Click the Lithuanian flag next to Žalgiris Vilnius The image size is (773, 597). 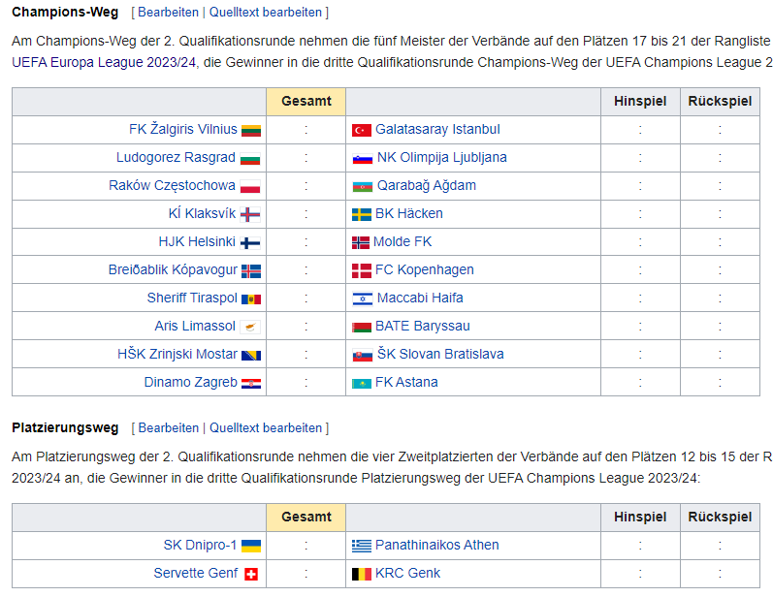pos(251,130)
